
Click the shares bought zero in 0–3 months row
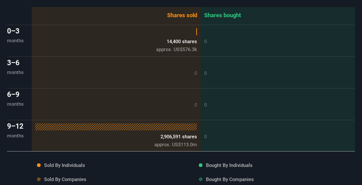(x=205, y=41)
